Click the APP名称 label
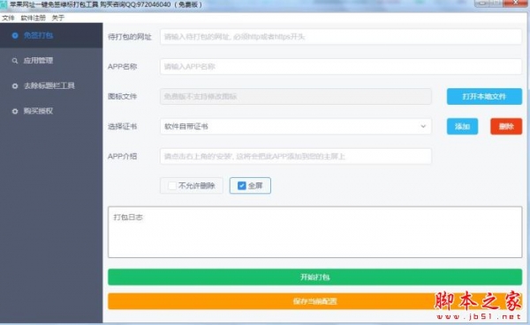Viewport: 530px width, 325px height. coord(123,66)
